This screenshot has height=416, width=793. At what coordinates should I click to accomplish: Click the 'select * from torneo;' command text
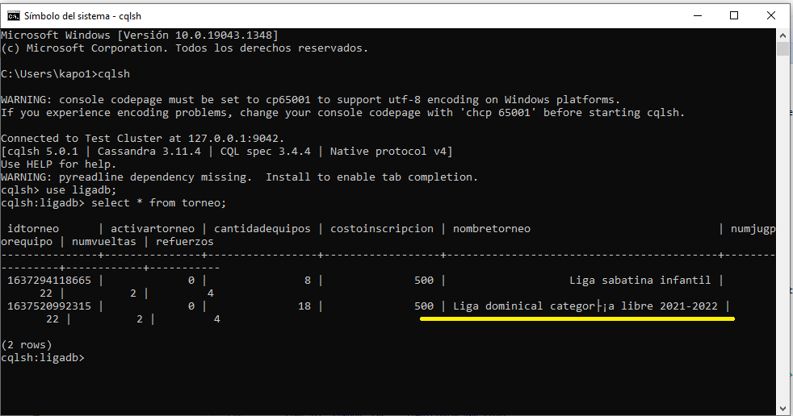point(159,202)
